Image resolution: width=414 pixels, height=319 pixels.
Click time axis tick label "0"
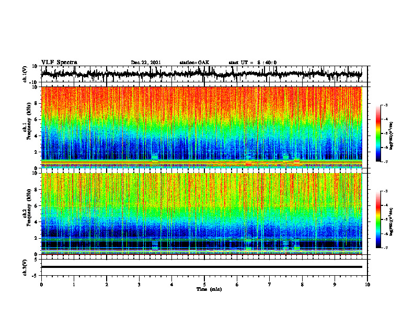(41, 285)
